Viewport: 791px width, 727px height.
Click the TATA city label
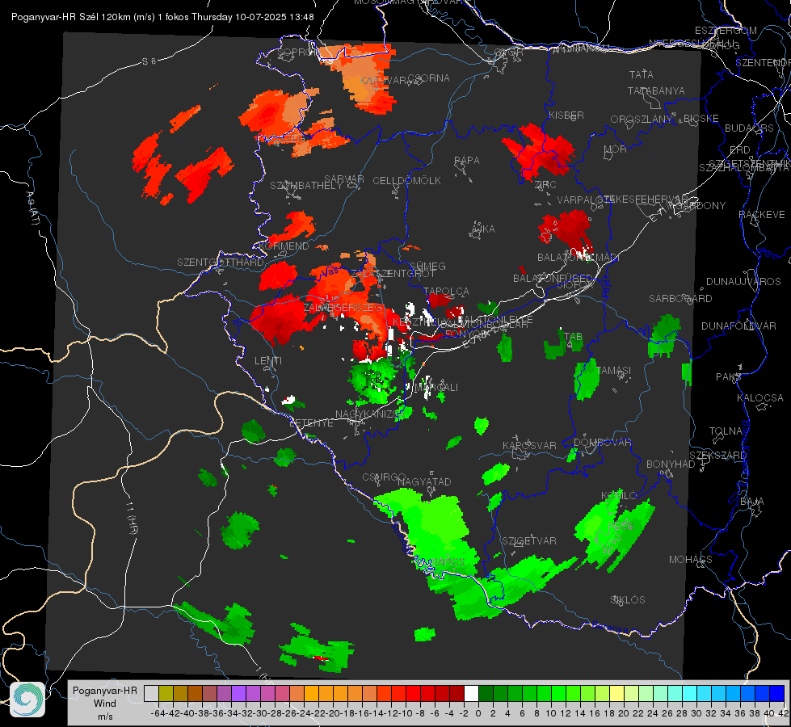point(642,74)
